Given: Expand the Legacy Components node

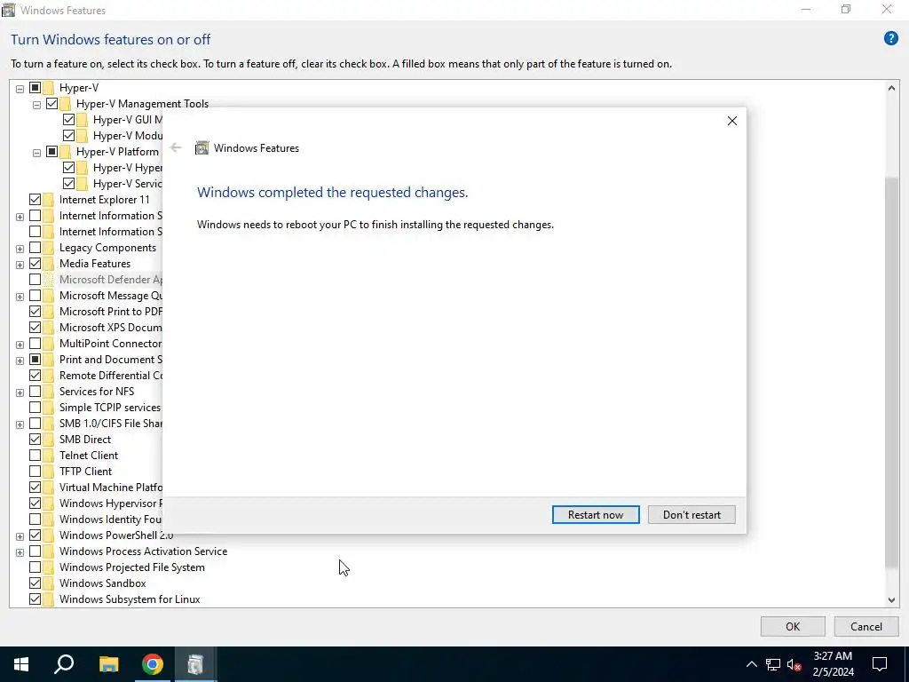Looking at the screenshot, I should (20, 249).
